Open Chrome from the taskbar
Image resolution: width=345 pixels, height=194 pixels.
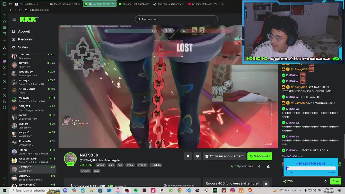(x=180, y=190)
